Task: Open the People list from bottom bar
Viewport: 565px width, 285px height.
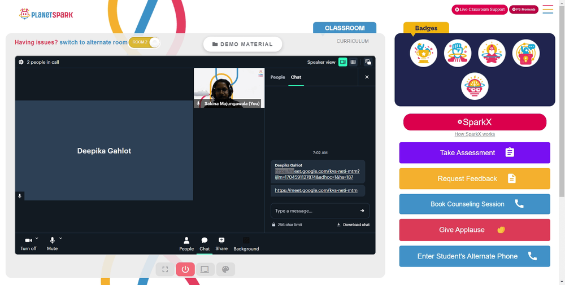Action: tap(186, 244)
